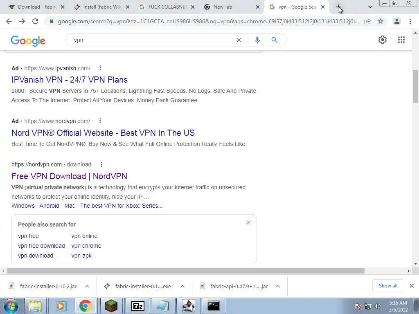Follow the Mac sitelink under NordVPN
This screenshot has width=419, height=314.
tap(70, 206)
